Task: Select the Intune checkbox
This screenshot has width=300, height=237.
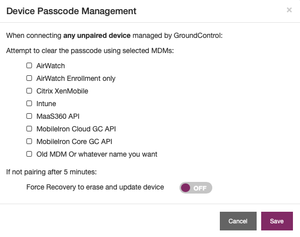Action: [x=29, y=104]
